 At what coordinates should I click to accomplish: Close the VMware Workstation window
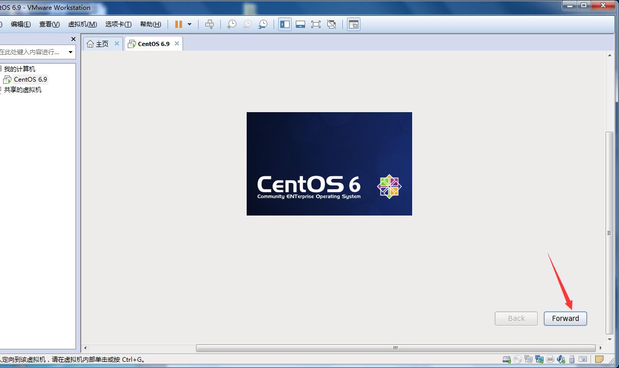click(x=603, y=6)
